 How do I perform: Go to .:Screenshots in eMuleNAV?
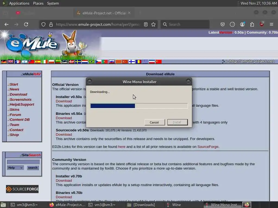pos(20,100)
